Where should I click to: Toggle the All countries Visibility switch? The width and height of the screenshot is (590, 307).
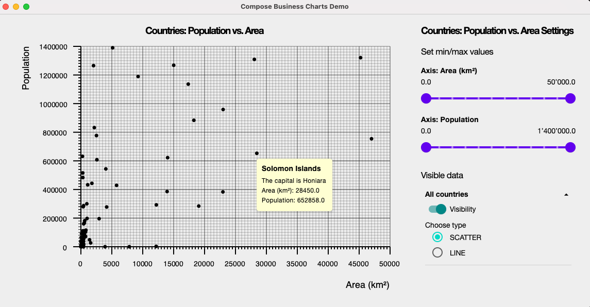pyautogui.click(x=437, y=209)
